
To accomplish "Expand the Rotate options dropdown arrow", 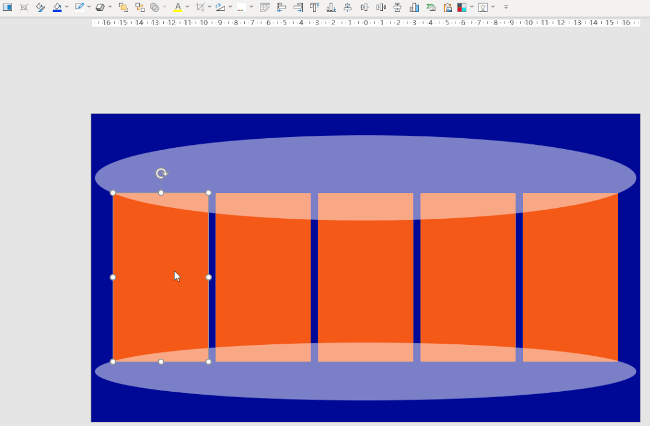I will pos(231,7).
